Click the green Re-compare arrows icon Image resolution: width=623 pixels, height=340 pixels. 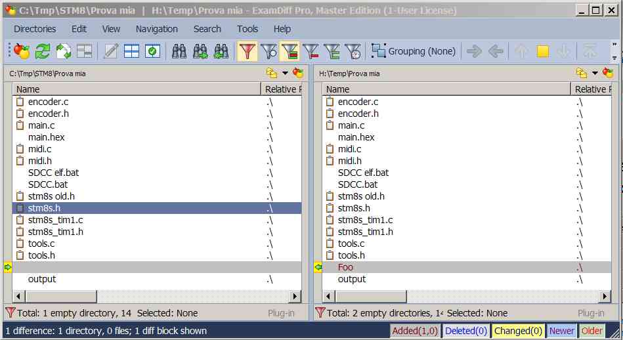[43, 51]
